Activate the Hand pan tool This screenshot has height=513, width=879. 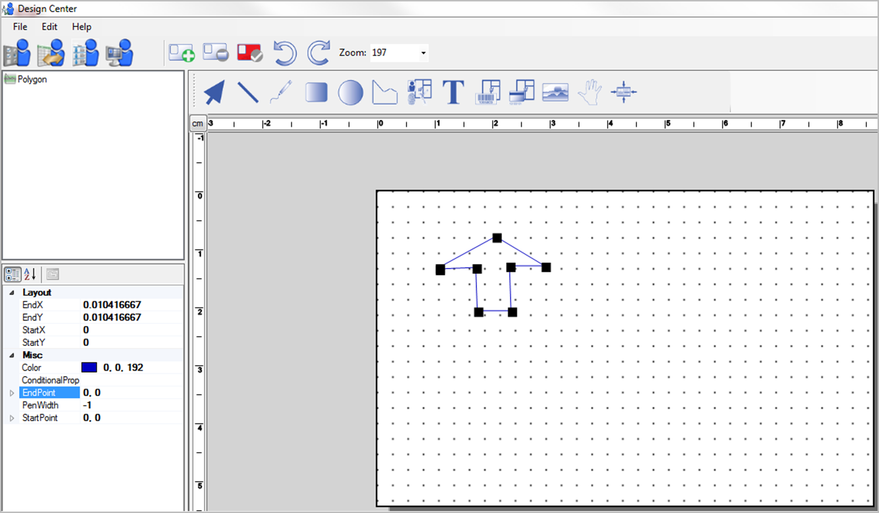pyautogui.click(x=590, y=92)
